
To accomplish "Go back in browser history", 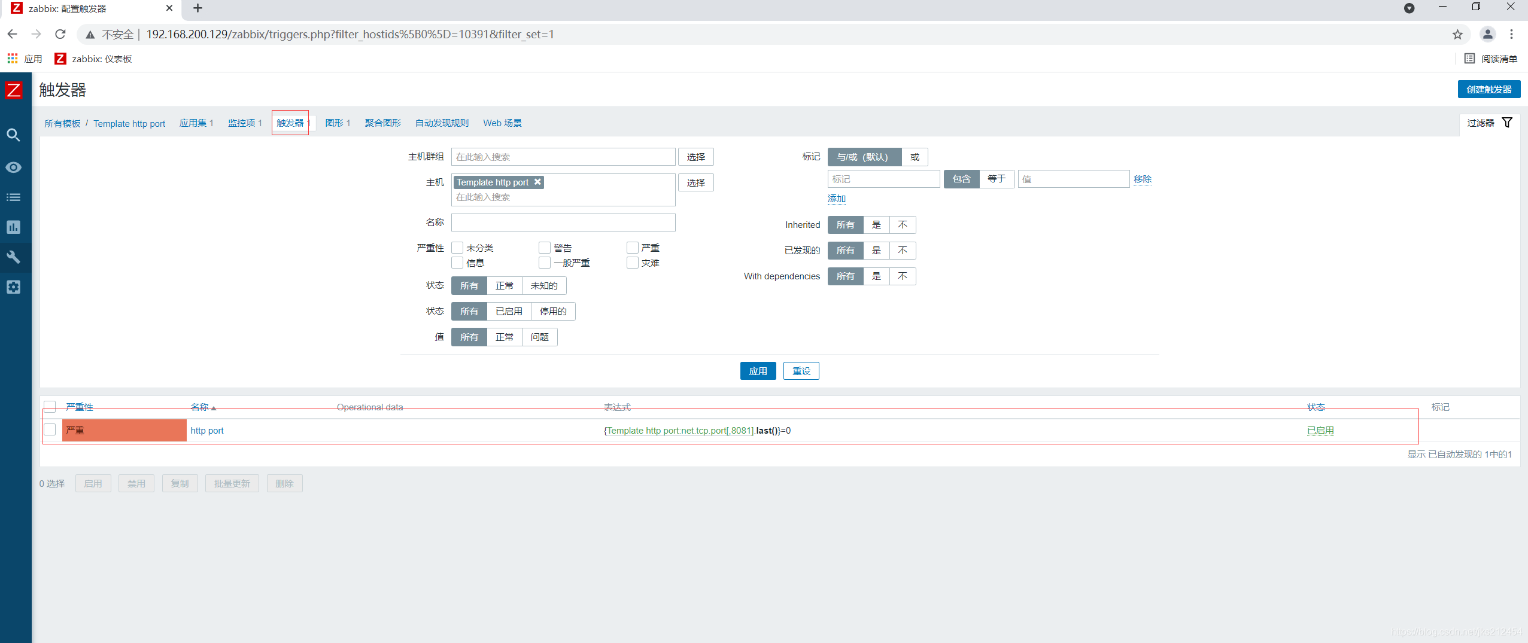I will 12,34.
